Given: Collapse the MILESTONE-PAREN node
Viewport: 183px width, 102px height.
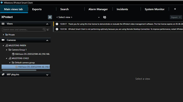Looking at the screenshot, I should [x=3, y=45].
